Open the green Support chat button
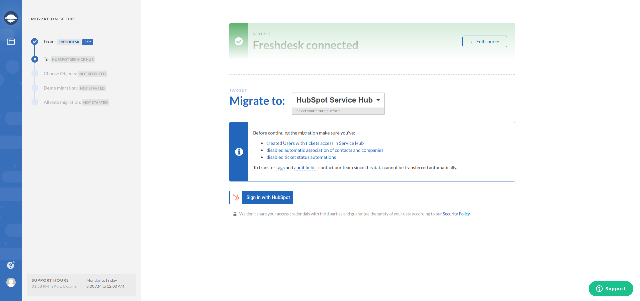640x301 pixels. 611,289
